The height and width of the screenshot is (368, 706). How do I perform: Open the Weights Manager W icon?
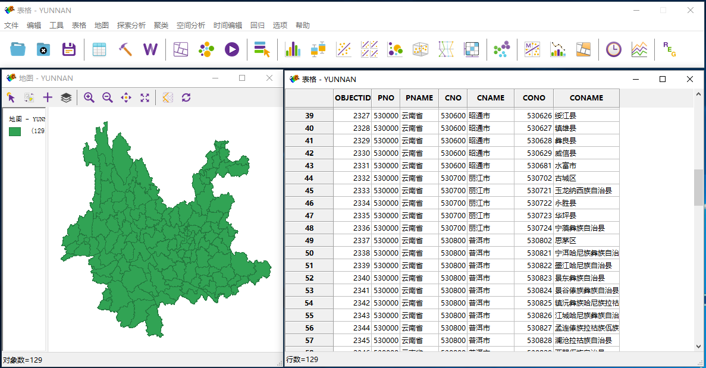click(150, 49)
